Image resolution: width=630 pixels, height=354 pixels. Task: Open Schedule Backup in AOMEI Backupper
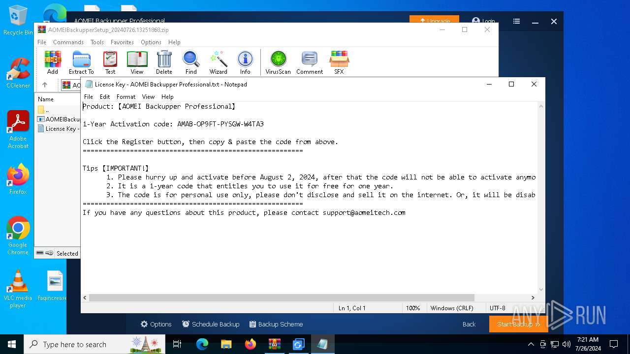coord(211,324)
